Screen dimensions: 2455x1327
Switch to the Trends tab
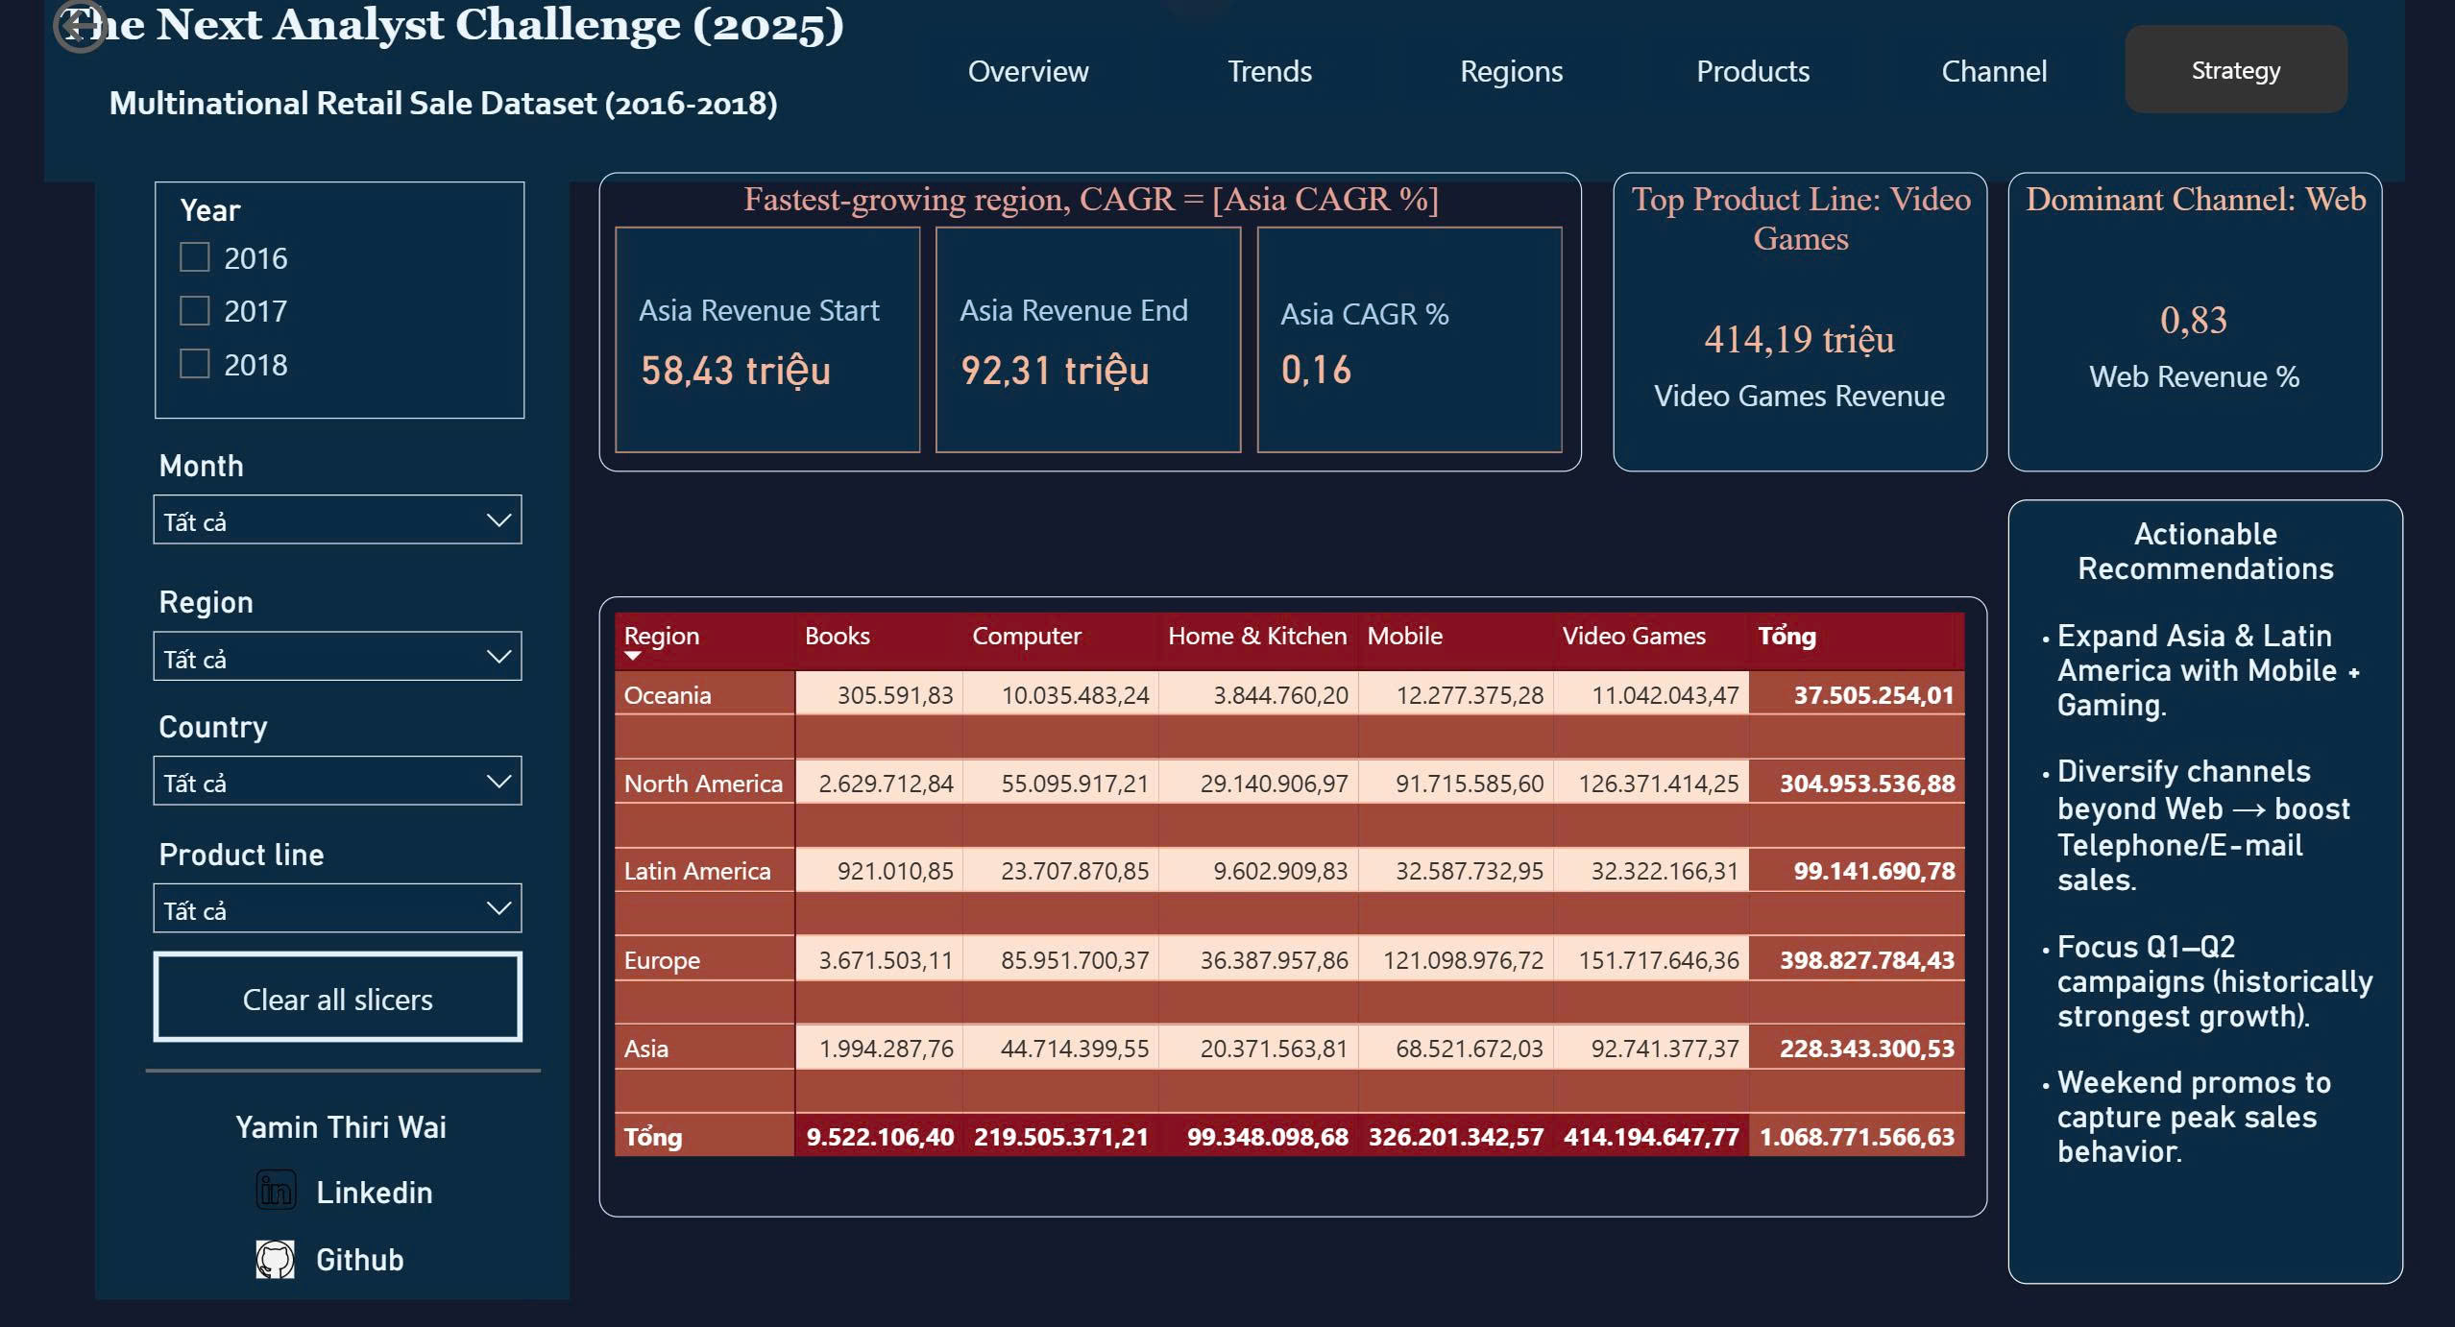point(1270,71)
